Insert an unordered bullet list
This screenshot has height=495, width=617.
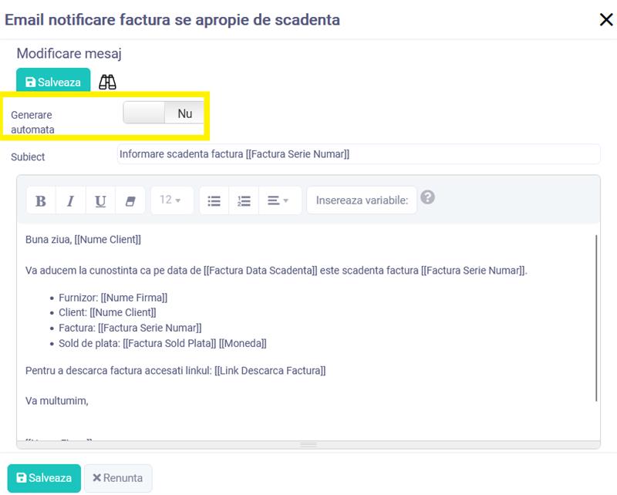tap(214, 200)
